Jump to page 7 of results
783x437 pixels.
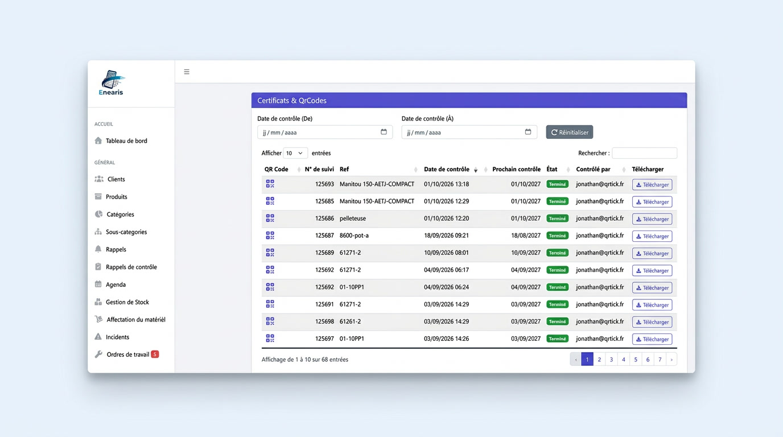(x=660, y=359)
